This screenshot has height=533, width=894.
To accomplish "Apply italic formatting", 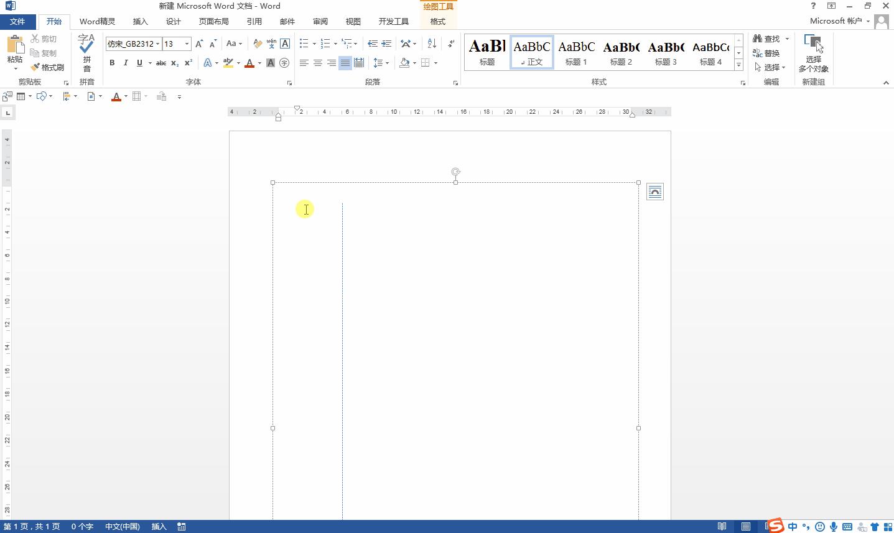I will coord(126,62).
